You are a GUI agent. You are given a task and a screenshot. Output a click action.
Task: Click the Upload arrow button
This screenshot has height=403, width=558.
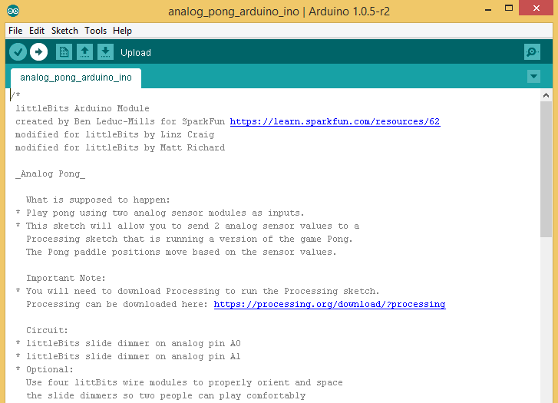(39, 52)
